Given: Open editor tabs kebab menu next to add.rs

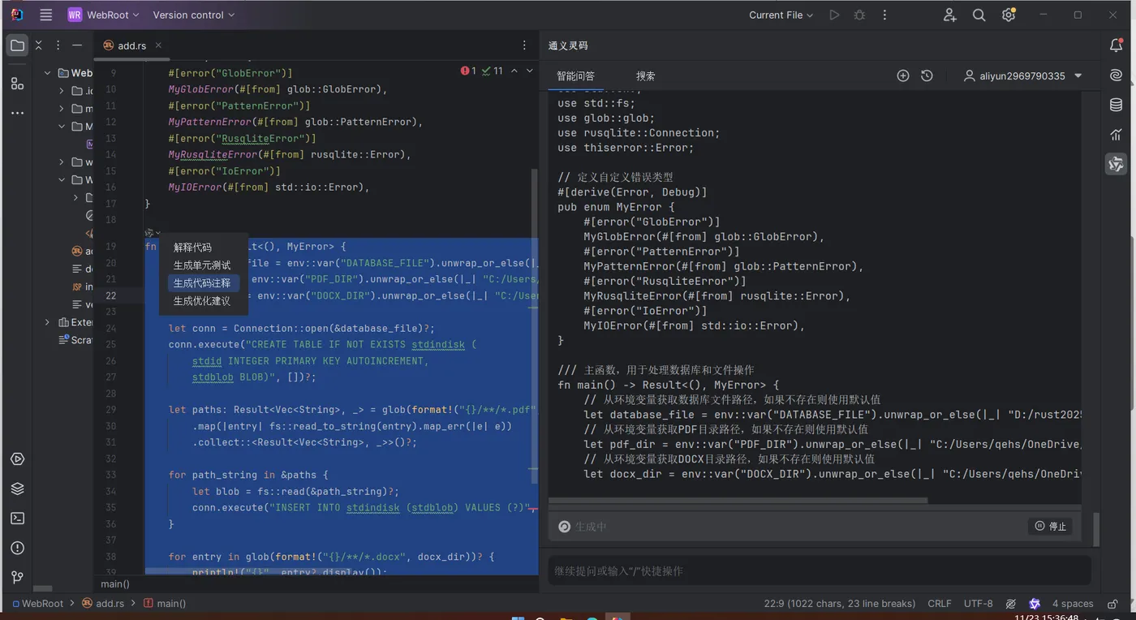Looking at the screenshot, I should 524,45.
